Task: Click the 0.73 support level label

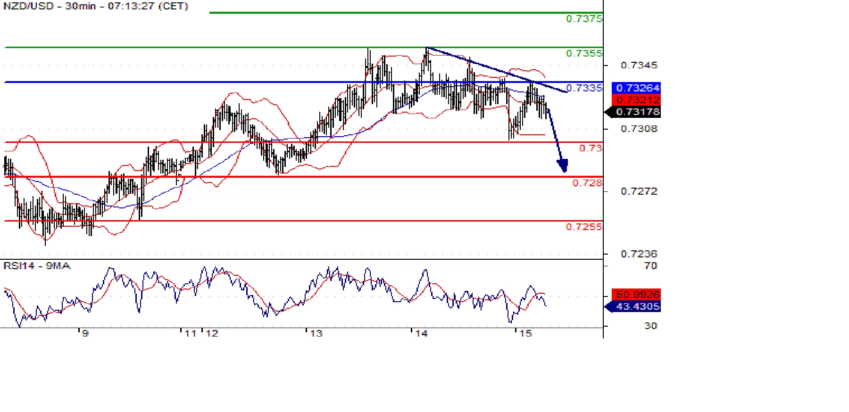Action: pos(591,148)
